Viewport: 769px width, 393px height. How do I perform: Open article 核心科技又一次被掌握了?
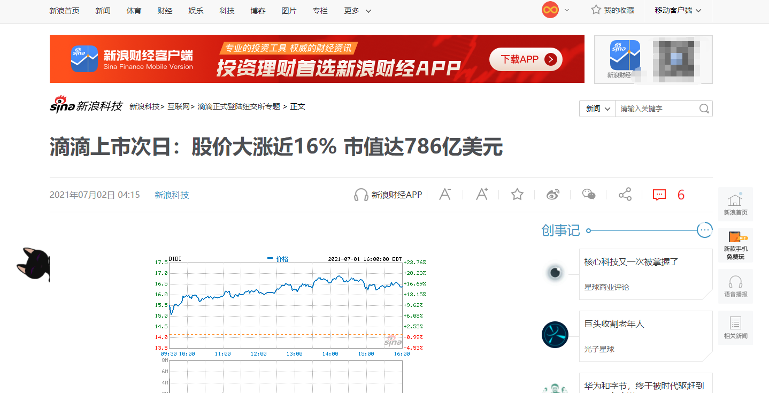point(631,262)
